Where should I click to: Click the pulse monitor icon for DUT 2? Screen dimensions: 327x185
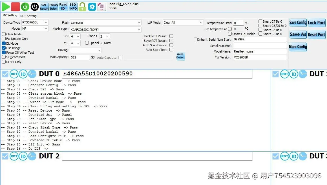[32, 156]
